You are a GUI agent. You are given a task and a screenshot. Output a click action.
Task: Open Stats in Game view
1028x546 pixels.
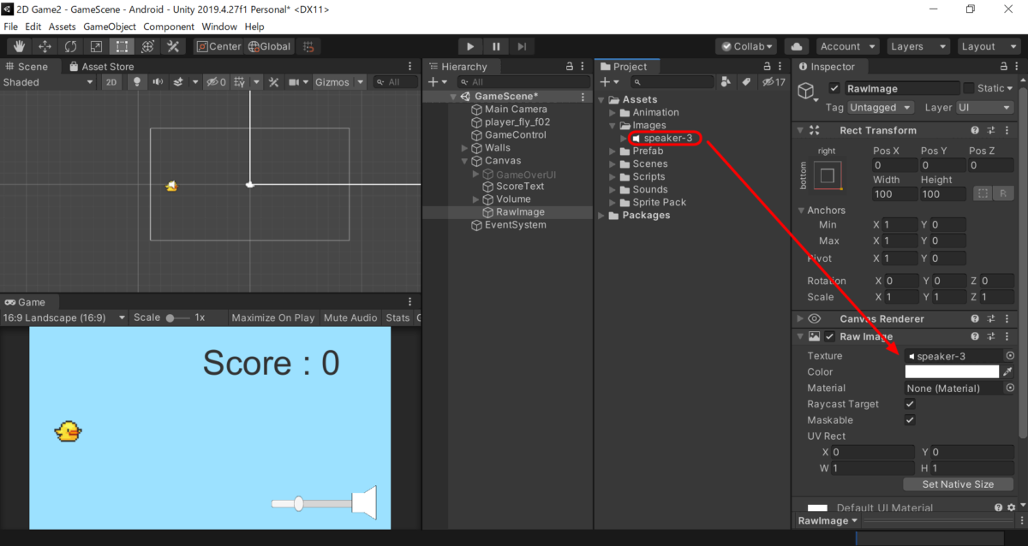(x=397, y=318)
